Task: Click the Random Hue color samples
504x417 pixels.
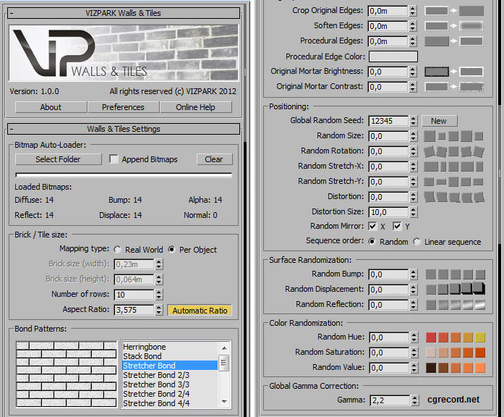Action: pos(456,337)
